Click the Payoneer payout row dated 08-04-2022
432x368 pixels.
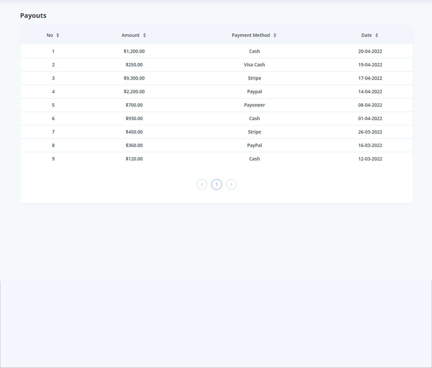(217, 105)
